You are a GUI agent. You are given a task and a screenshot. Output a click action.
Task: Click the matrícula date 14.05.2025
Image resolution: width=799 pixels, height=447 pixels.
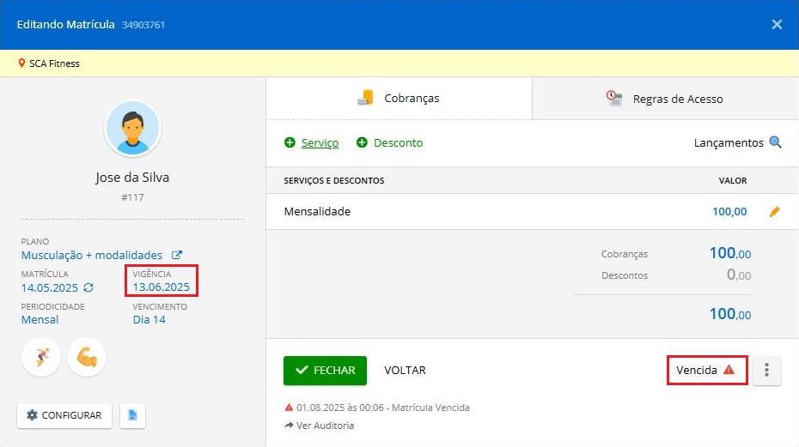(x=50, y=287)
